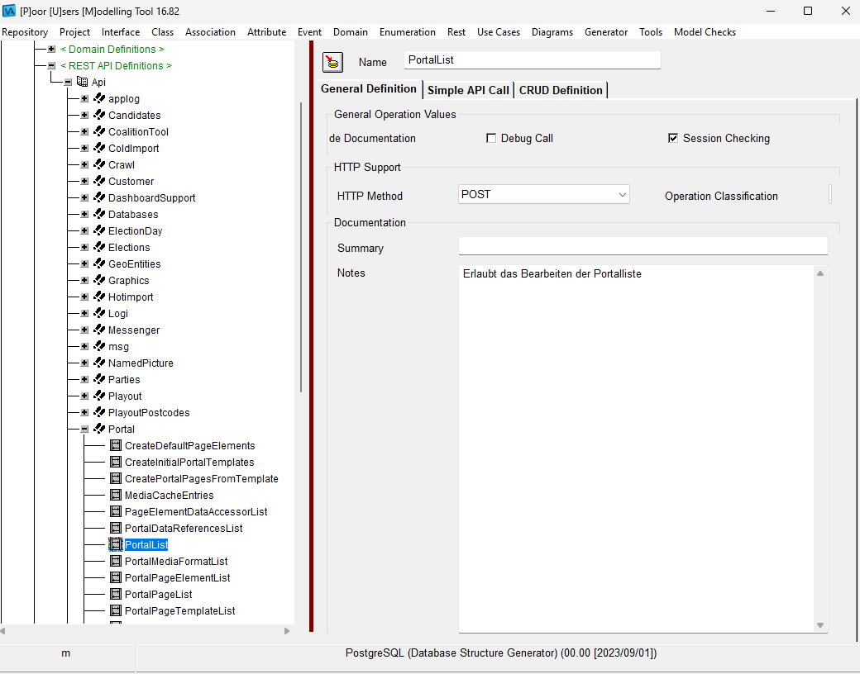The height and width of the screenshot is (674, 860).
Task: Collapse the REST API Definitions node
Action: 51,66
